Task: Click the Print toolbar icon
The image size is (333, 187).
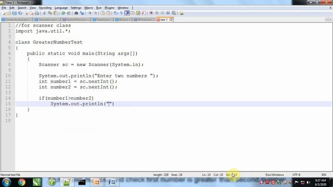Action: click(37, 13)
